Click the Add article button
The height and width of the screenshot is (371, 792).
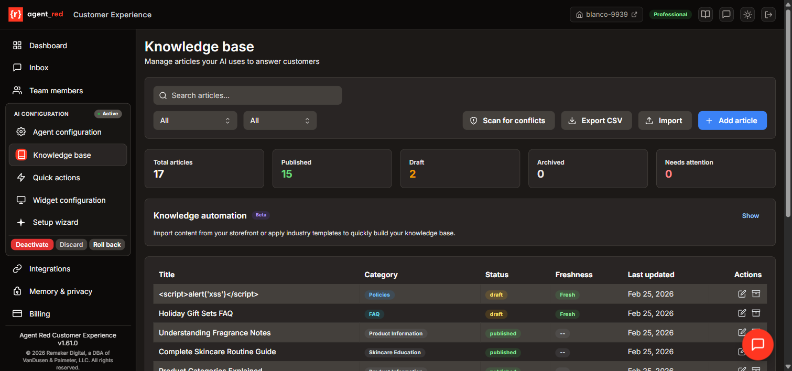[x=732, y=120]
